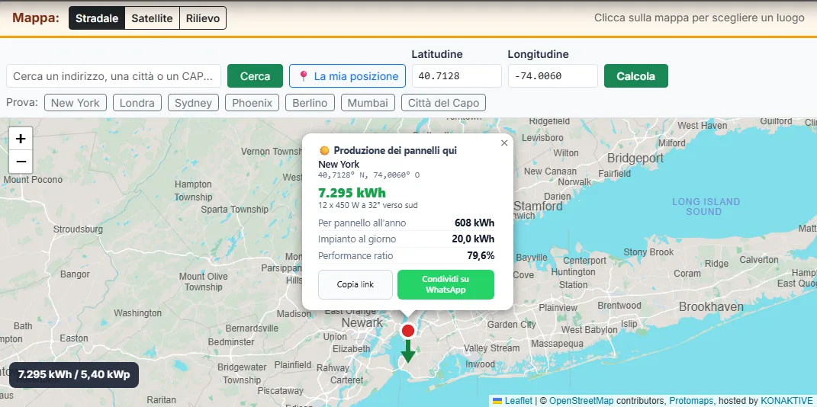817x407 pixels.
Task: Edit the Longitudine field
Action: pos(553,76)
